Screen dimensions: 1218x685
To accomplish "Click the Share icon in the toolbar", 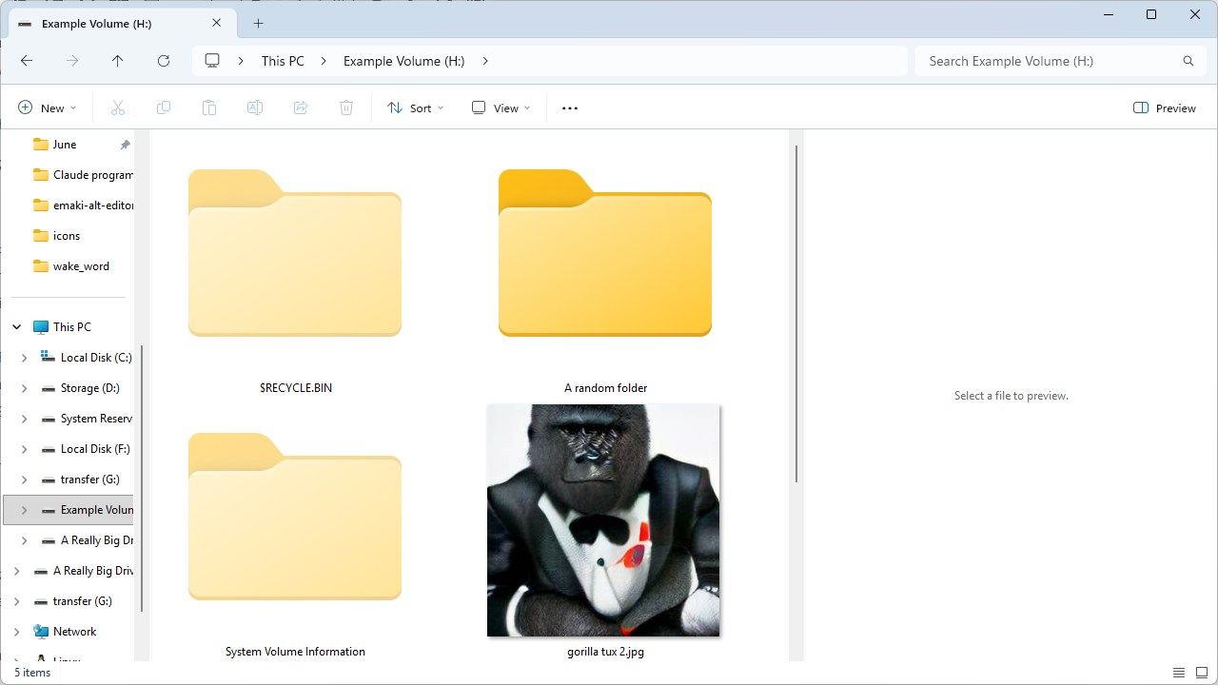I will 301,108.
